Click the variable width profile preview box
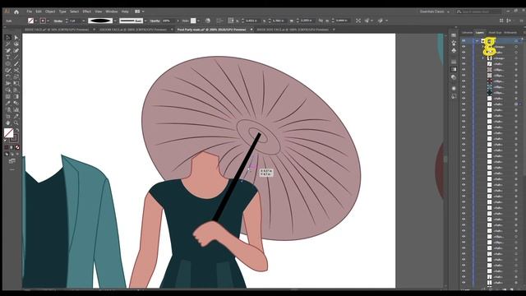The image size is (526, 296). pos(100,21)
